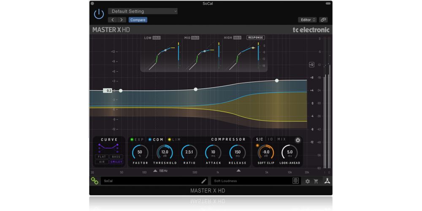
Task: Solo the HIGH band
Action: (x=237, y=38)
